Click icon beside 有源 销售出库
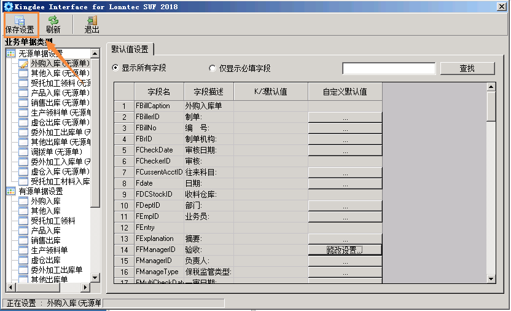 tap(23, 240)
